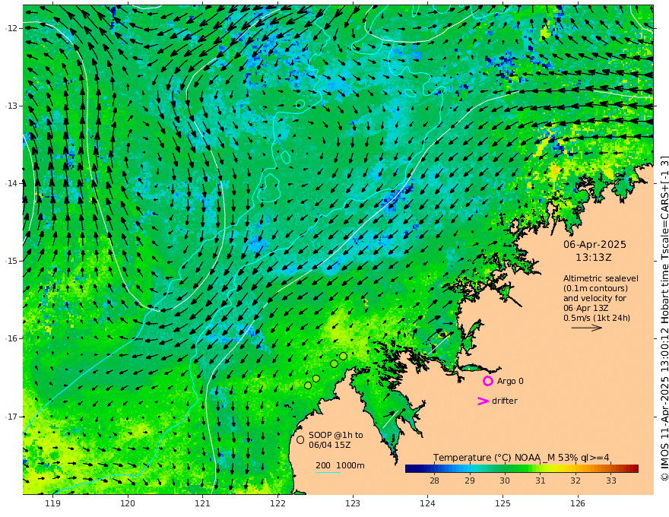
Task: Click the cyan 200m contour legend line
Action: (328, 472)
